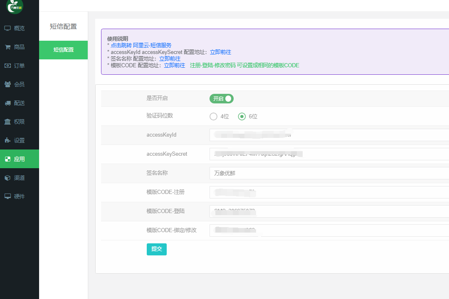Click the 验证码位数 label
449x299 pixels.
click(160, 115)
